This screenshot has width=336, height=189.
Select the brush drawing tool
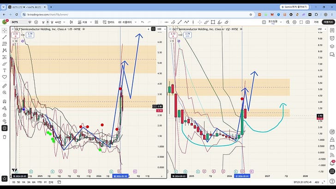pyautogui.click(x=5, y=64)
